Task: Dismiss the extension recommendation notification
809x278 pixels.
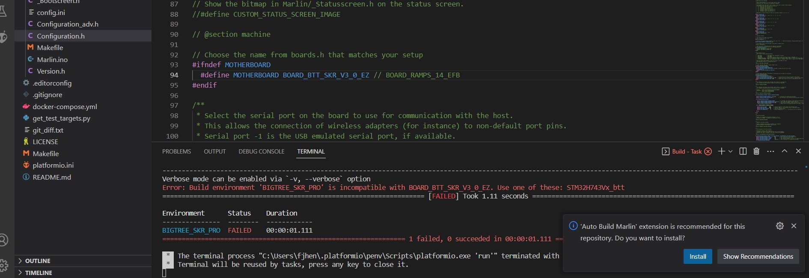Action: 794,226
